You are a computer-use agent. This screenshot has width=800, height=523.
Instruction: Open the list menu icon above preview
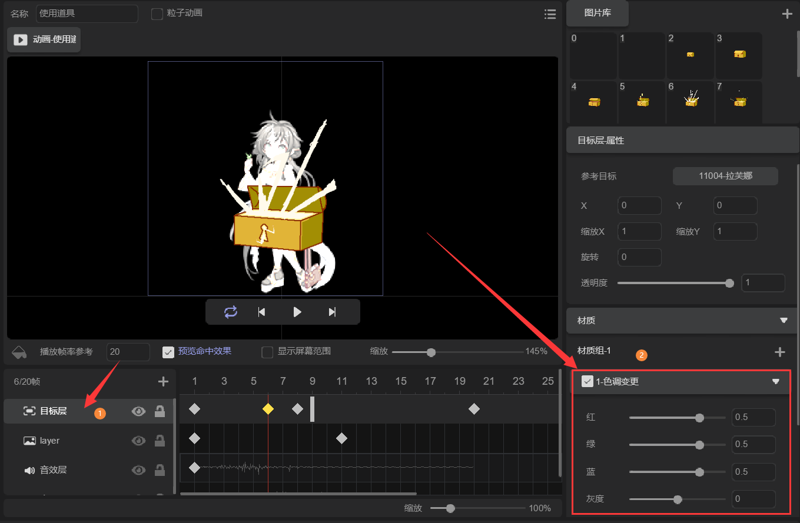click(x=550, y=14)
